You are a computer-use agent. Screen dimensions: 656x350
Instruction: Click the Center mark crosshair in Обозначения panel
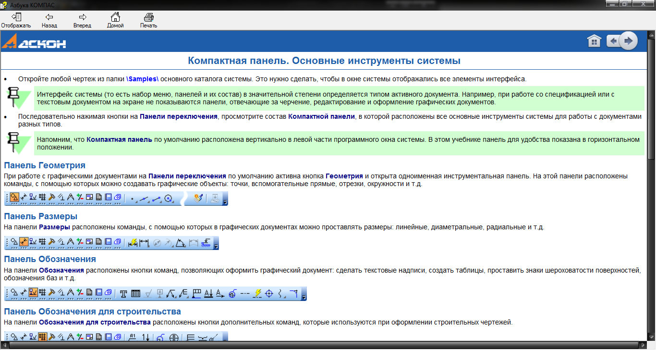pyautogui.click(x=269, y=293)
